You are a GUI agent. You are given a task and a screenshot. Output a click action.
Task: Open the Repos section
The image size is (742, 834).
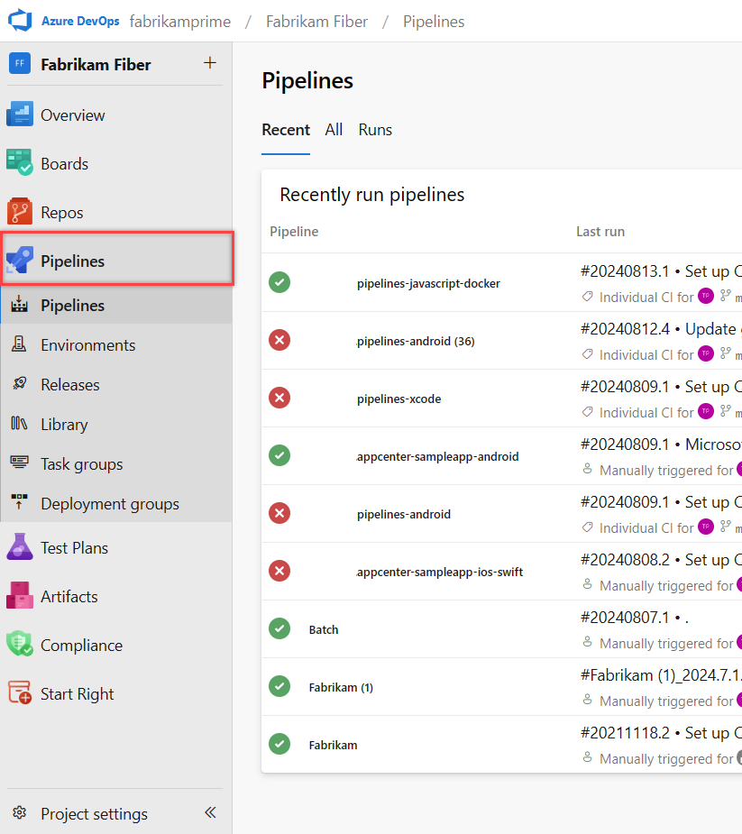(60, 211)
